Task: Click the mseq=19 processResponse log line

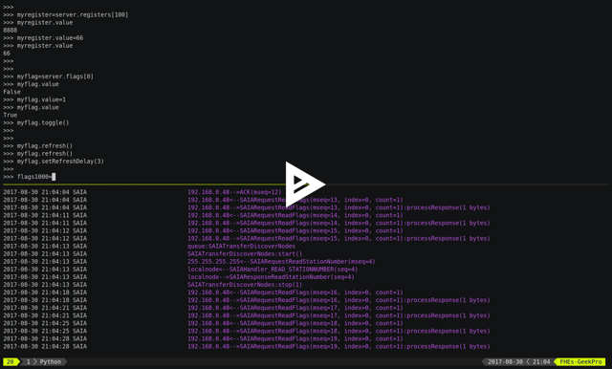Action: click(x=339, y=346)
